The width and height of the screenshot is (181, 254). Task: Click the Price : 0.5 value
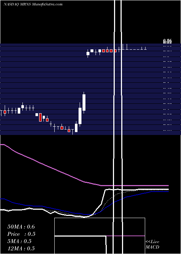pyautogui.click(x=21, y=234)
